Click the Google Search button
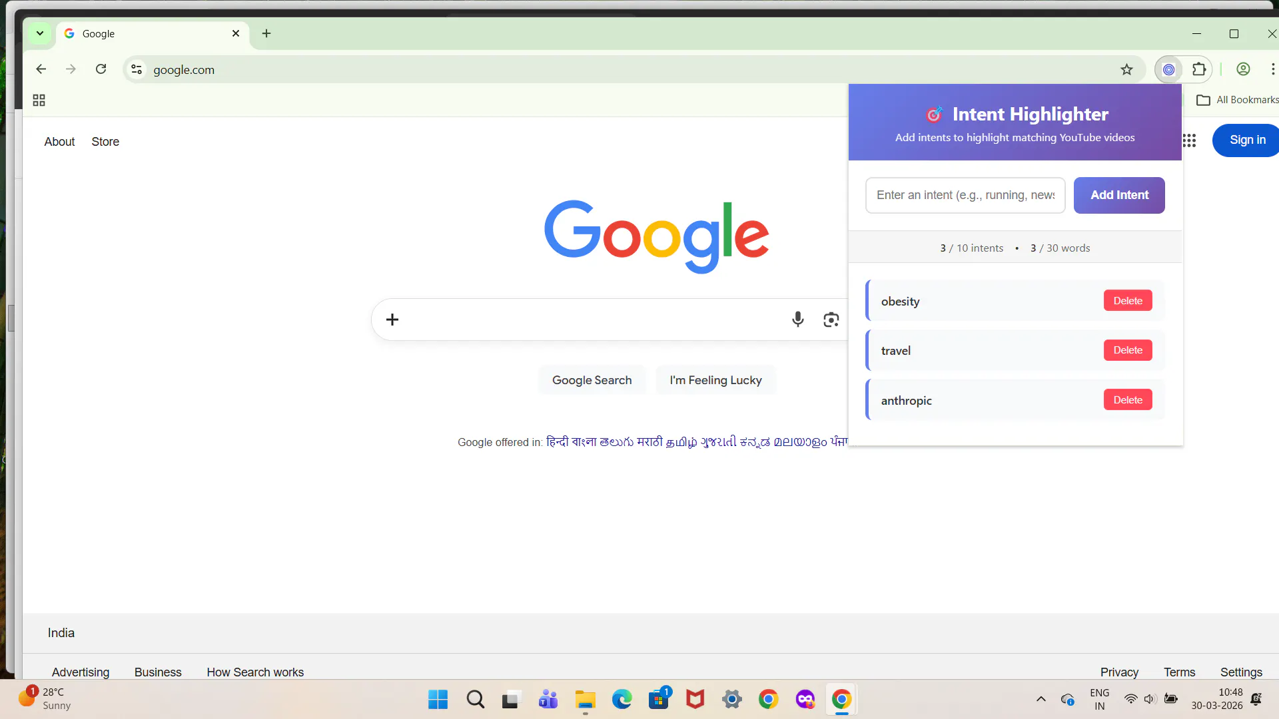 pyautogui.click(x=592, y=380)
